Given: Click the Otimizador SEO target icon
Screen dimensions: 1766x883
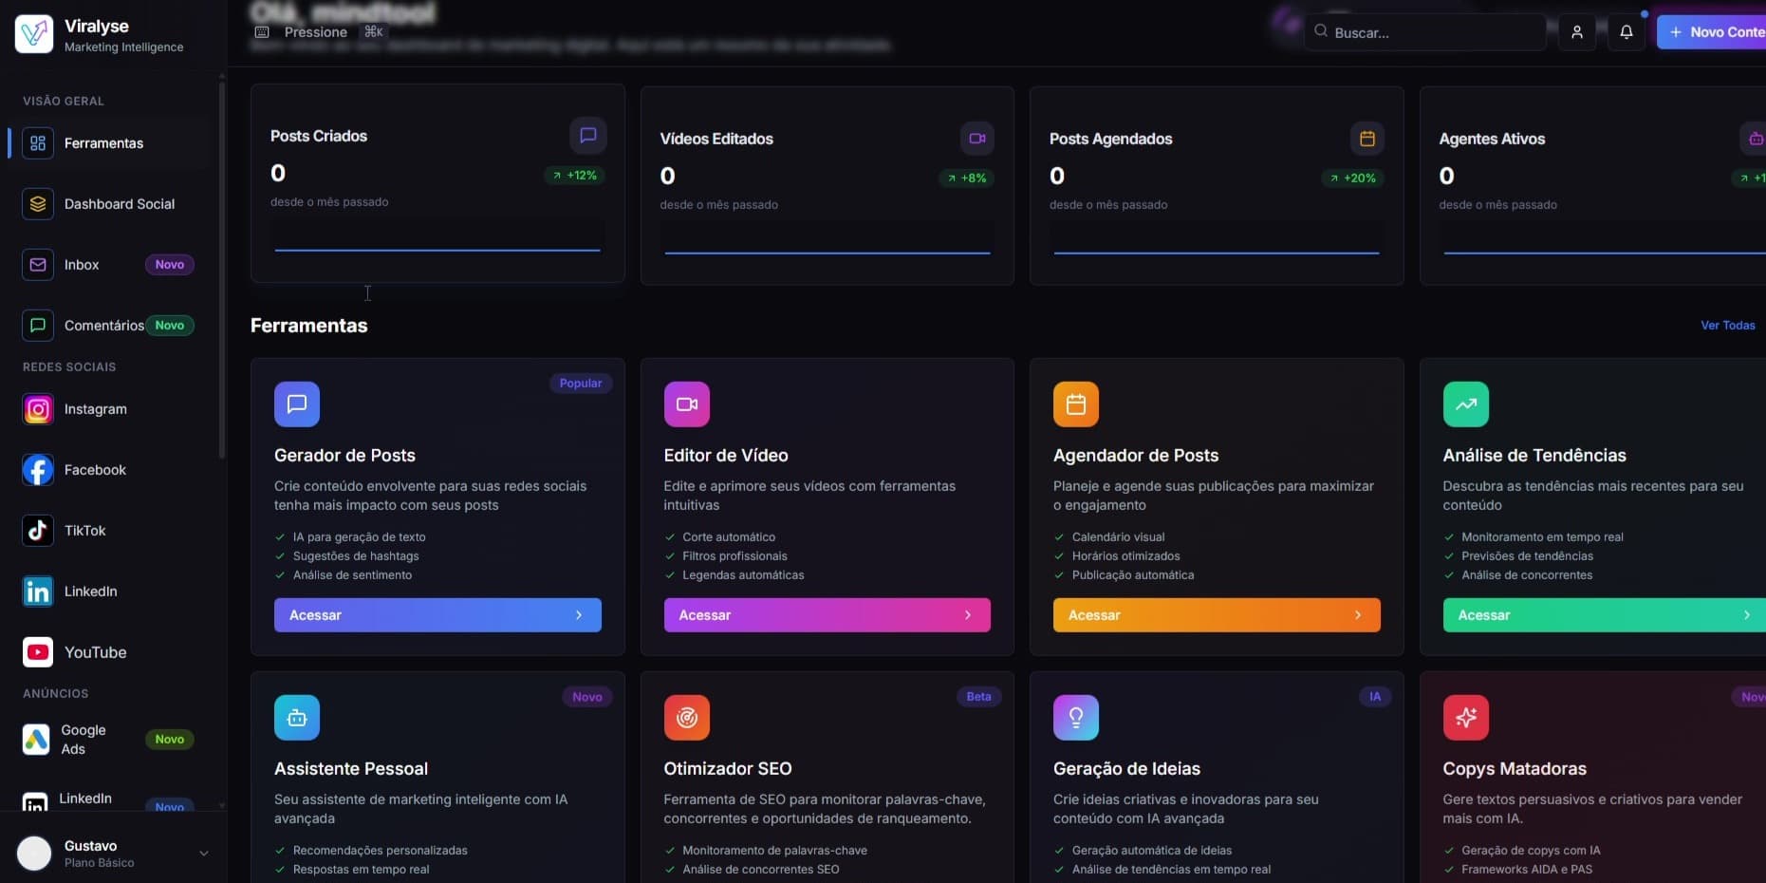Looking at the screenshot, I should (686, 718).
